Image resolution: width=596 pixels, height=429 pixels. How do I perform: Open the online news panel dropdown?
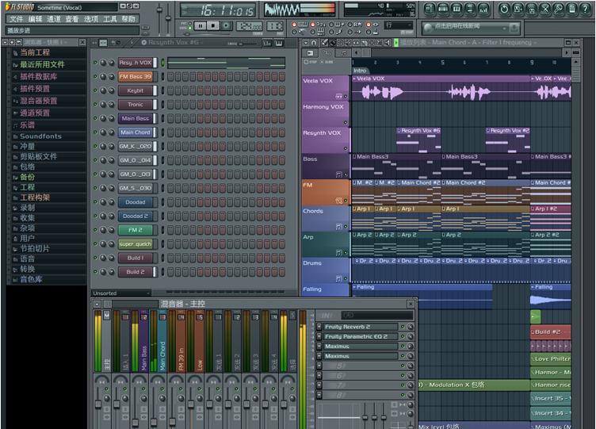(504, 28)
